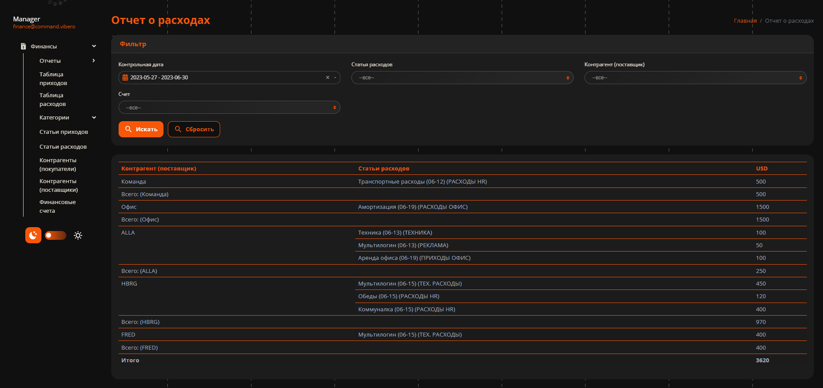Click finance@command.vibero email link

pyautogui.click(x=44, y=27)
